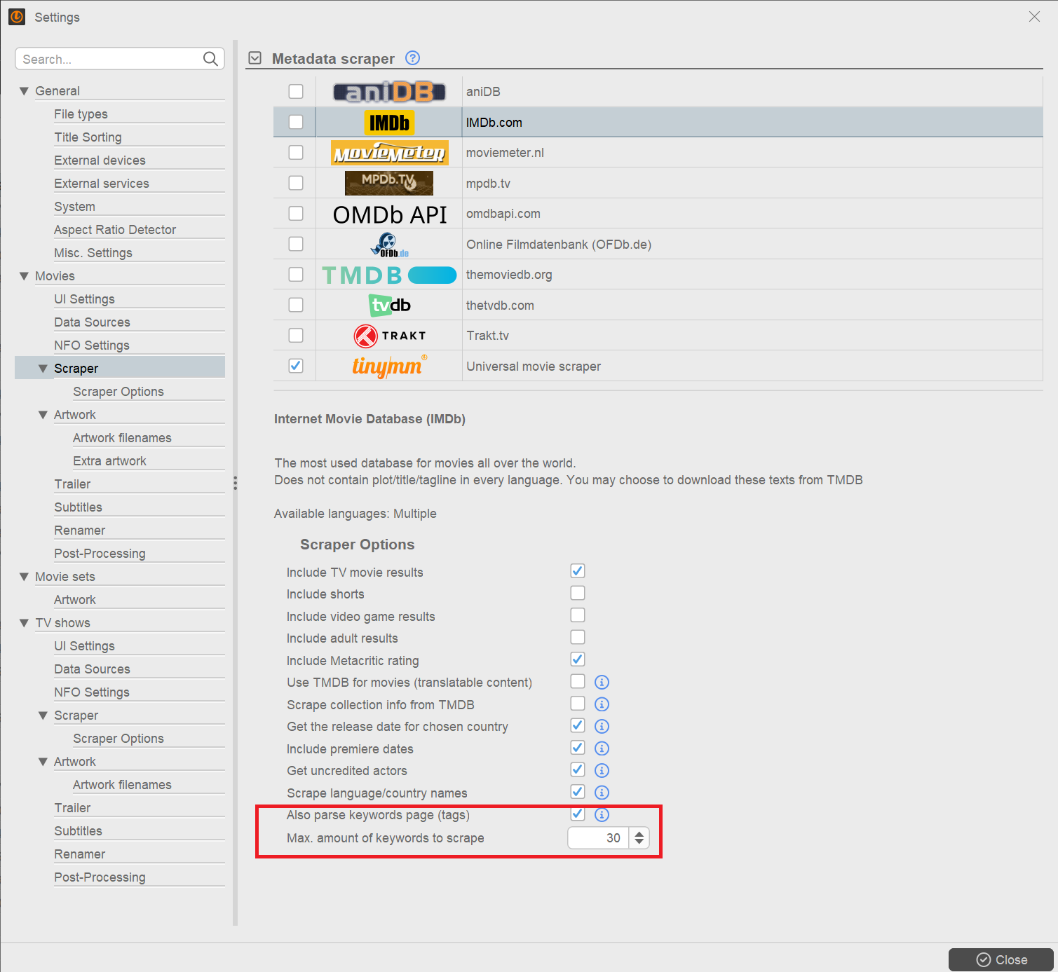This screenshot has height=972, width=1058.
Task: Enable Include adult results checkbox
Action: coord(578,637)
